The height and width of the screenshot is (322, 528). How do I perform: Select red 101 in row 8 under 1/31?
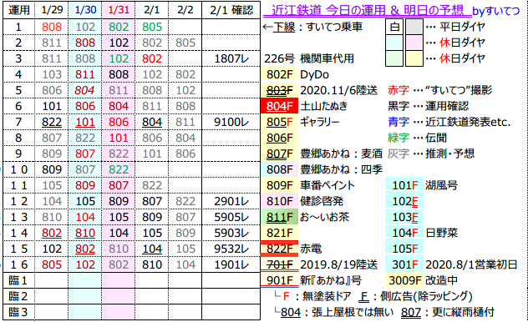119,138
